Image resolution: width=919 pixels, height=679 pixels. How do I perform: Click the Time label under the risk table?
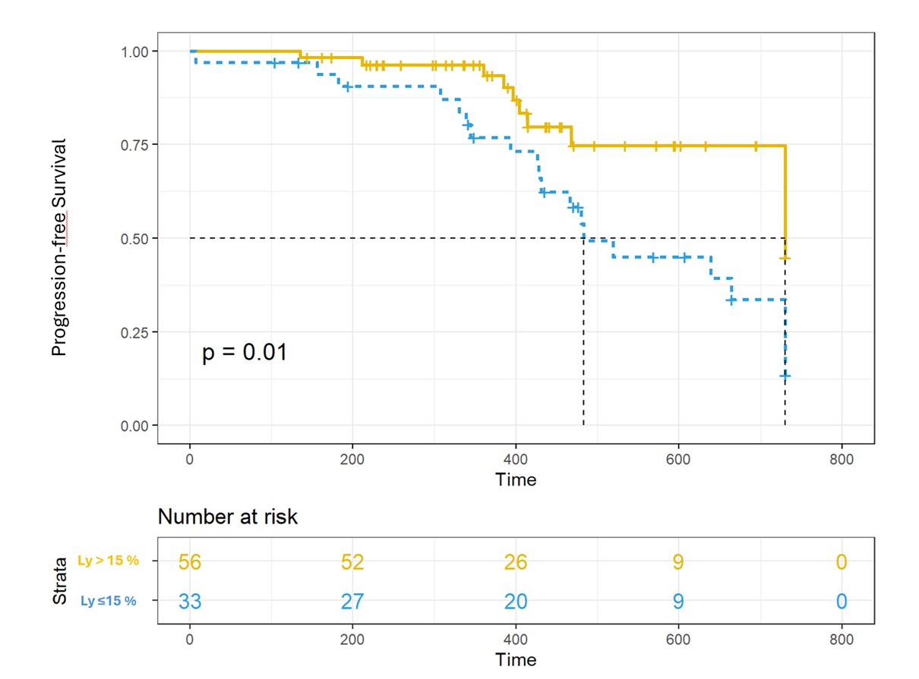click(516, 659)
